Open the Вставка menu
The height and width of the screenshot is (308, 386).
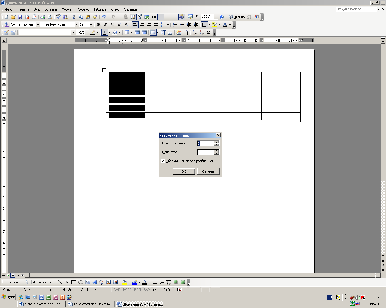coord(50,9)
